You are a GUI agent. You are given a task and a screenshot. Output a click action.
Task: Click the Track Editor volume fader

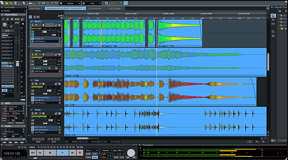coord(17,63)
